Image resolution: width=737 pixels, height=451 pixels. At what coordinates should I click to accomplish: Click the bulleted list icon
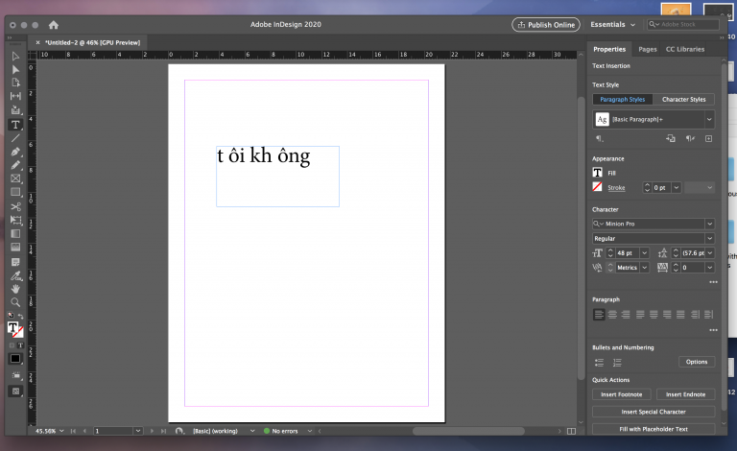click(599, 362)
